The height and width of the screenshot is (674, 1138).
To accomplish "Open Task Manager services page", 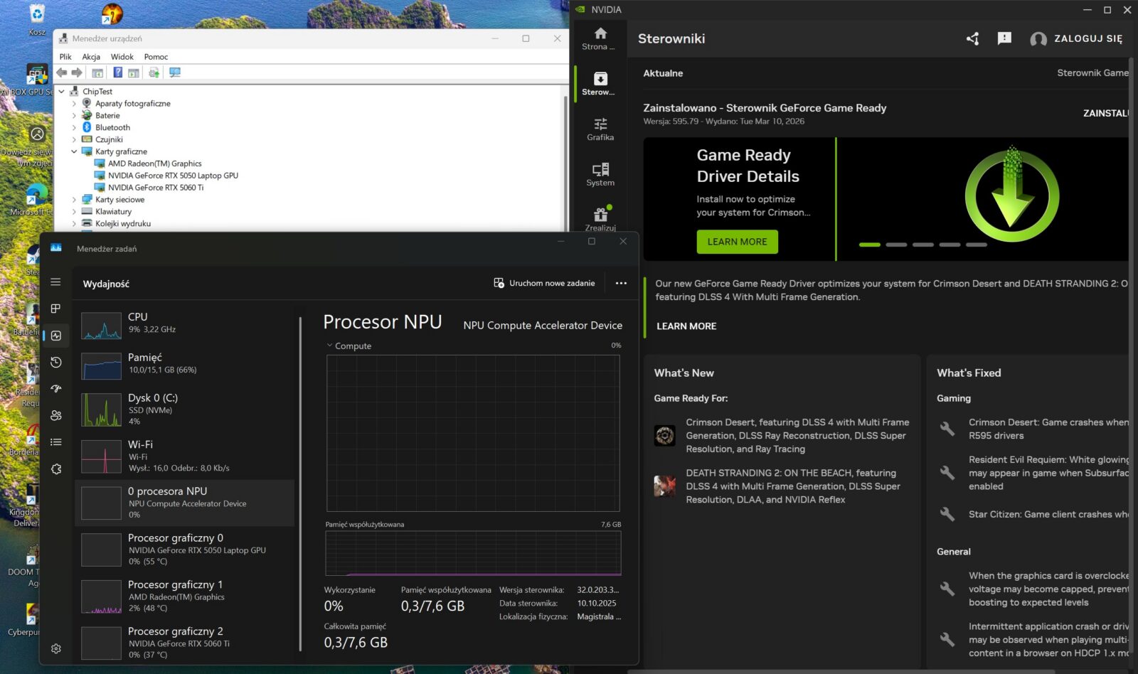I will [x=56, y=469].
